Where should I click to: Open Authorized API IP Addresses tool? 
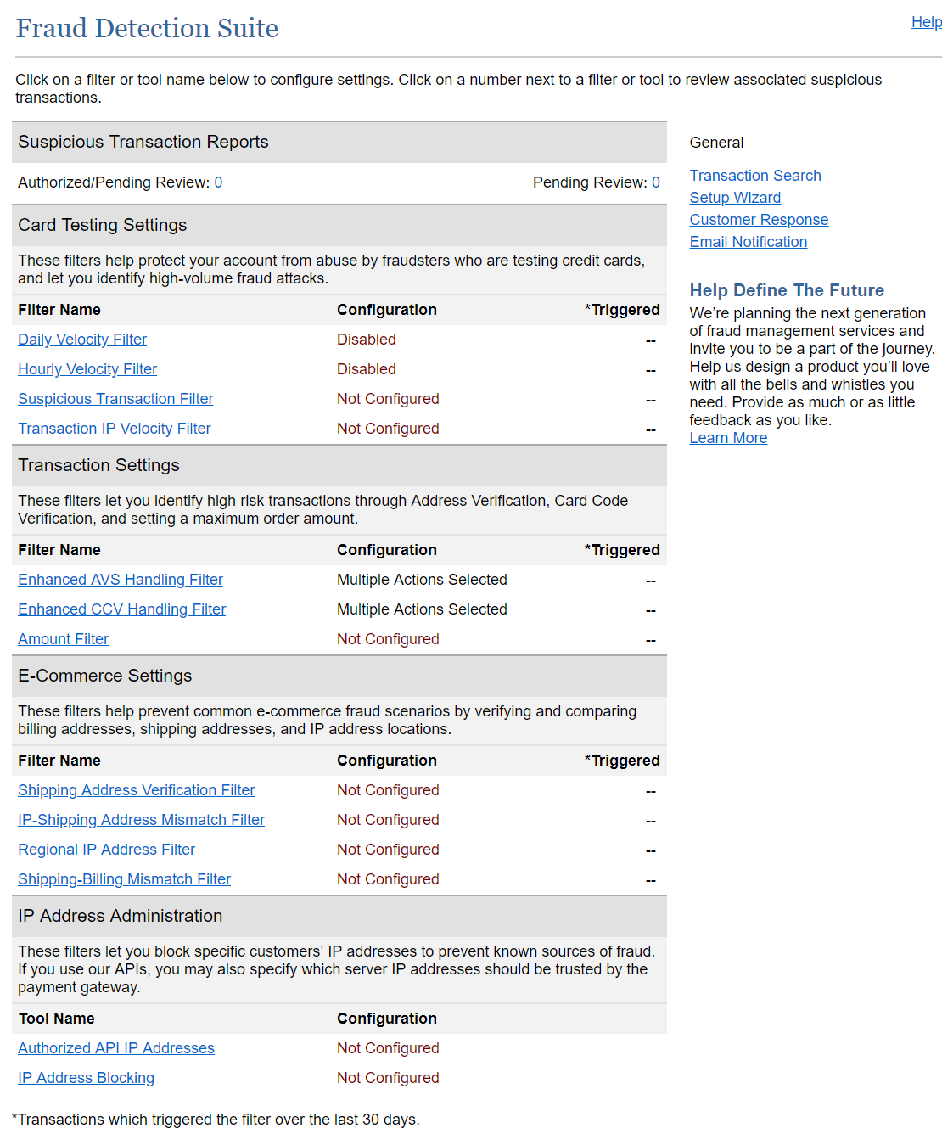point(116,1048)
